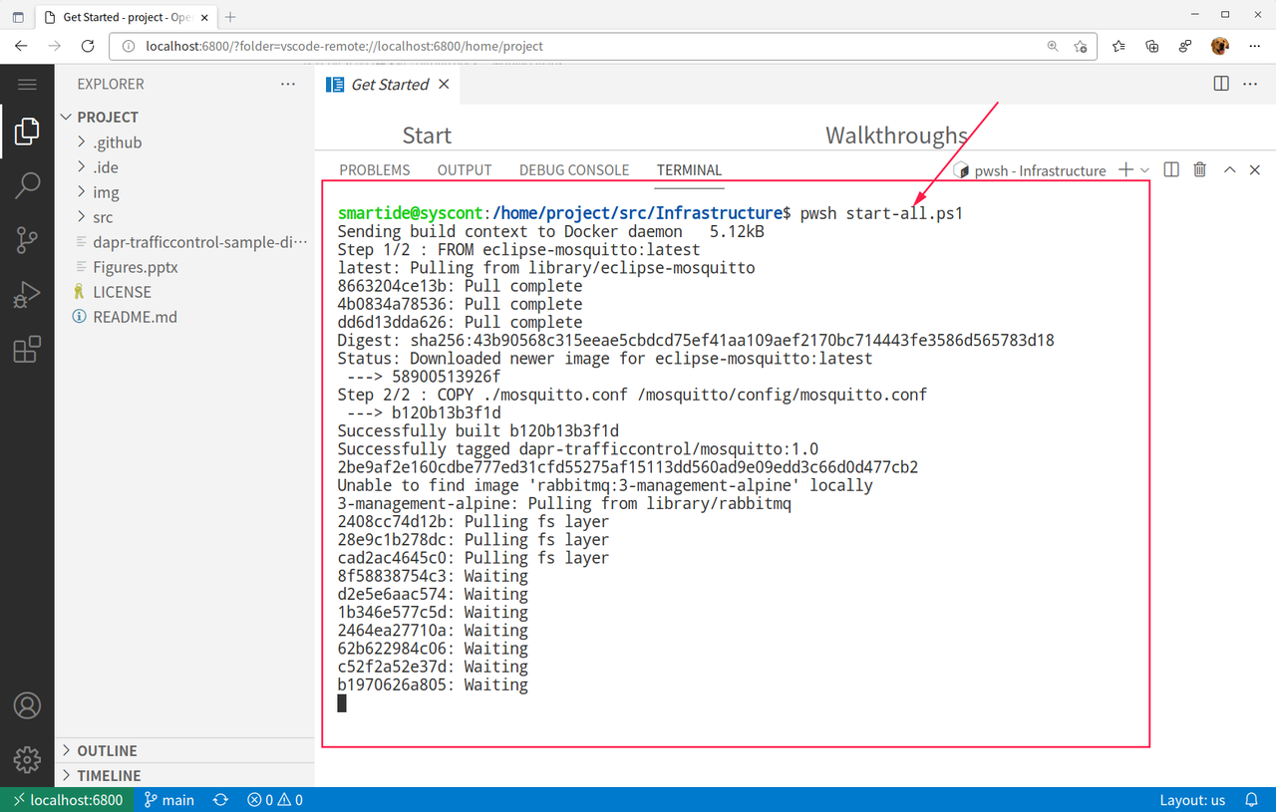The width and height of the screenshot is (1276, 812).
Task: Select pwsh - Infrastructure terminal label
Action: pos(1030,170)
